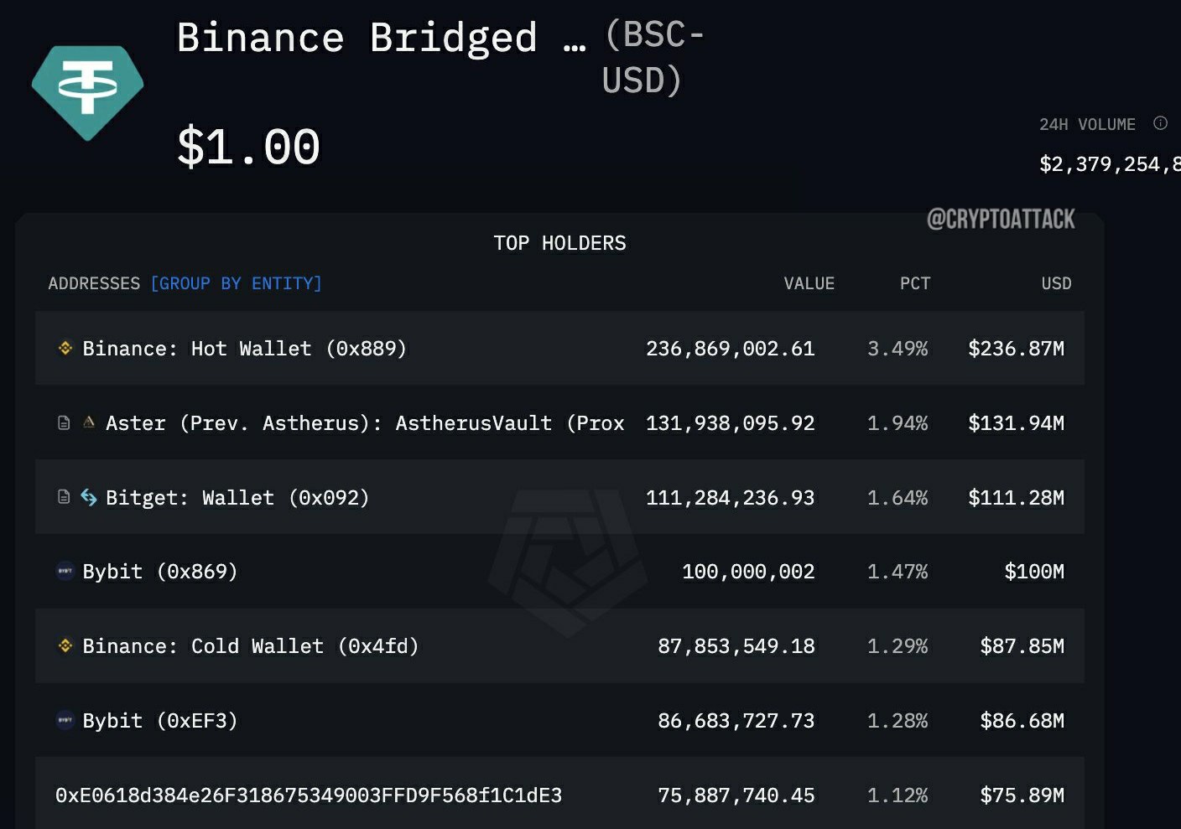The height and width of the screenshot is (829, 1181).
Task: Click the Aster triangle logo icon
Action: tap(88, 422)
